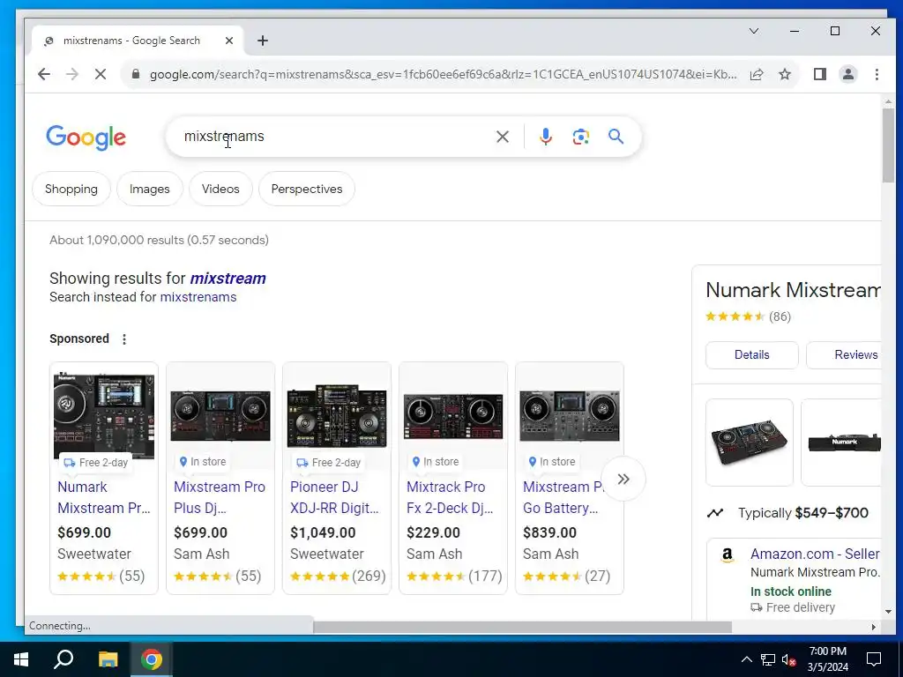The image size is (903, 677).
Task: Click the Amazon logo icon
Action: [x=728, y=555]
